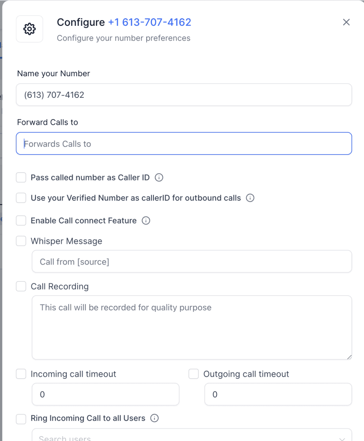
Task: Show info for Ring Incoming Call to all Users
Action: pos(154,418)
